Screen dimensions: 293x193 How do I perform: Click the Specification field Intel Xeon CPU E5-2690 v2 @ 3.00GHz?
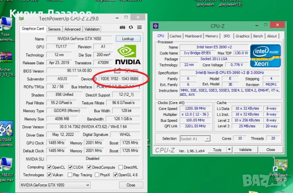tap(230, 73)
